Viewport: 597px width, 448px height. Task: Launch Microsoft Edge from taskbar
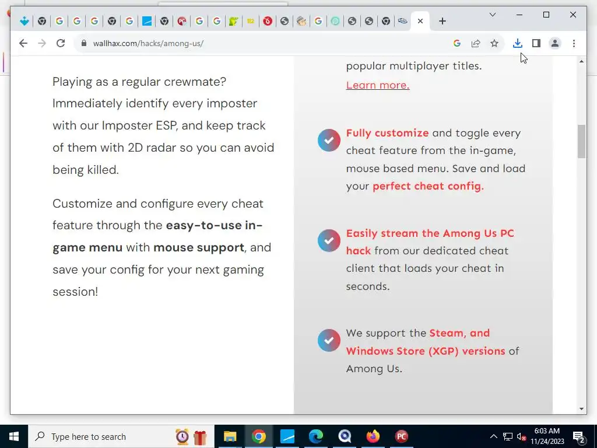pyautogui.click(x=315, y=436)
